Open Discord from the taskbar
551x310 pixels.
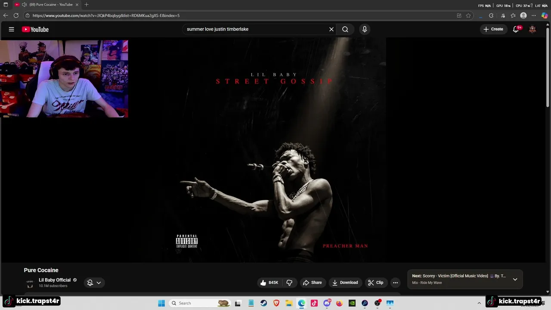[x=327, y=303]
